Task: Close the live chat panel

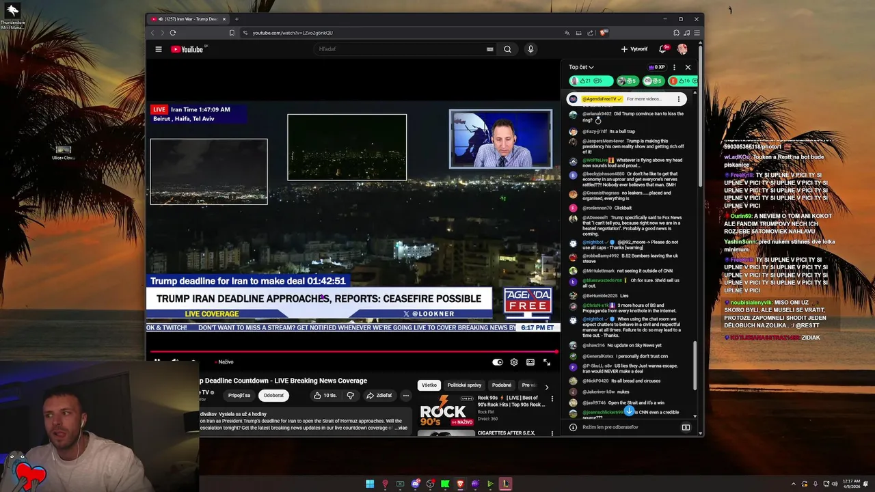Action: (x=688, y=67)
